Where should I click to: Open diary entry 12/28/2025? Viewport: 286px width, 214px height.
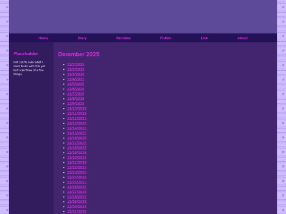77,197
